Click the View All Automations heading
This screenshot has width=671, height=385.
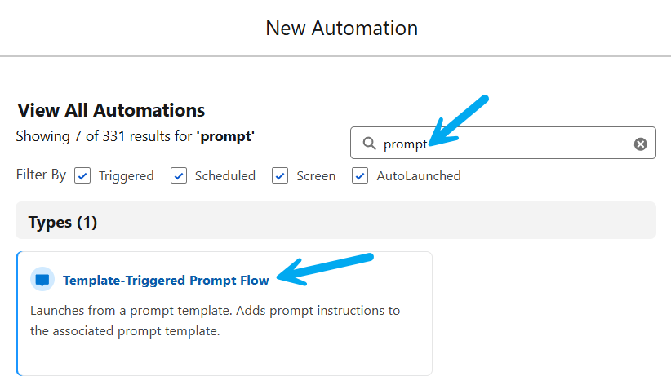click(x=111, y=110)
